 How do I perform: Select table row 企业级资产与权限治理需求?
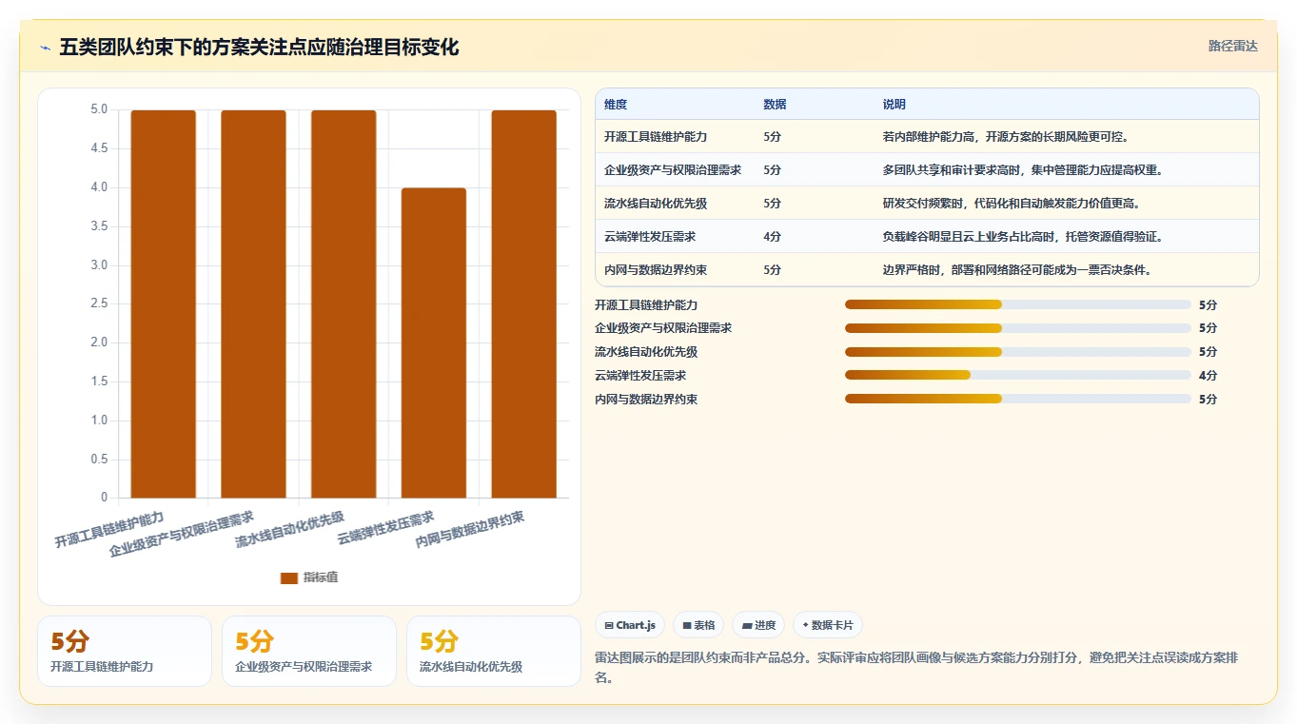pos(927,170)
